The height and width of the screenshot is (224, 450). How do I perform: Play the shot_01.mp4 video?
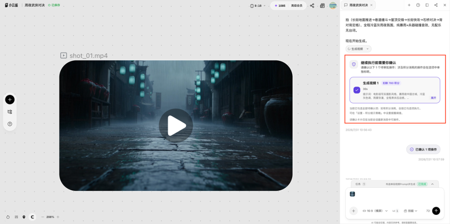pos(176,126)
